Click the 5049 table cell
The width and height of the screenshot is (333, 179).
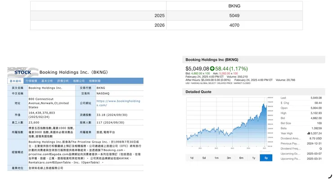tap(234, 15)
